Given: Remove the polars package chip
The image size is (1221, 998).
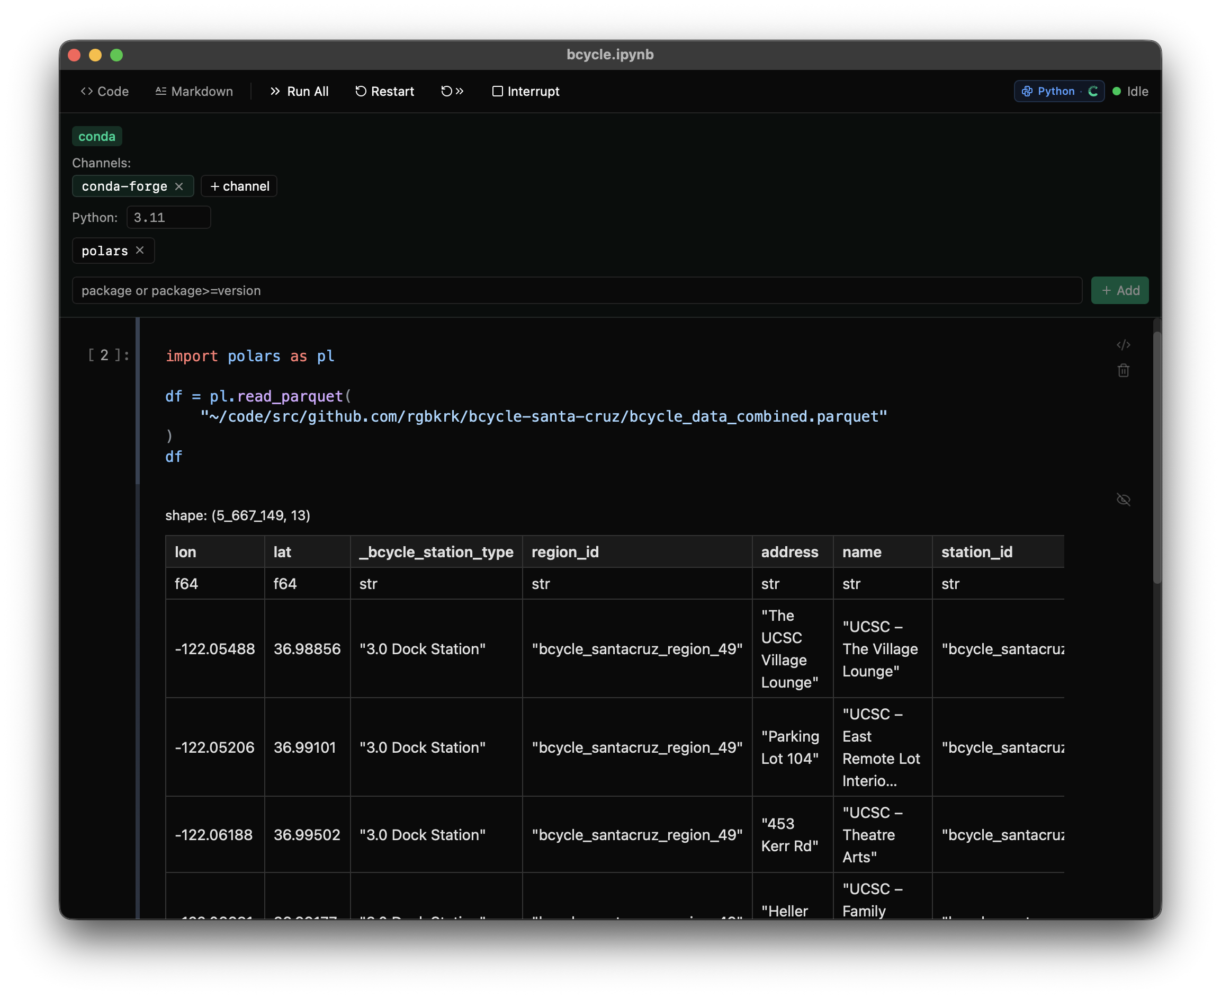Looking at the screenshot, I should click(x=140, y=250).
